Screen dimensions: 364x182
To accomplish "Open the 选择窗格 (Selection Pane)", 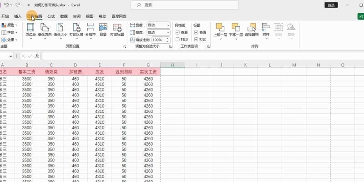I will (252, 30).
